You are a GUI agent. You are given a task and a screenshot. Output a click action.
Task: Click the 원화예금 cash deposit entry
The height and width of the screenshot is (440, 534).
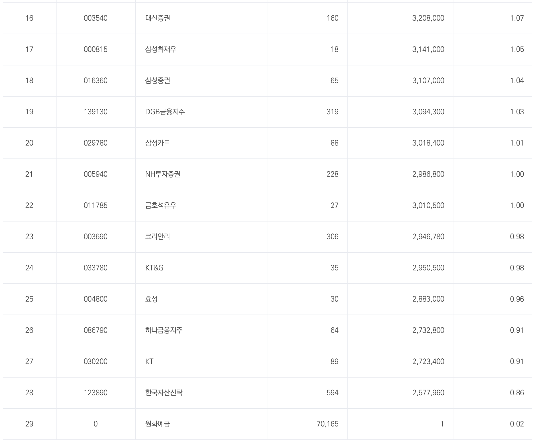pos(158,424)
